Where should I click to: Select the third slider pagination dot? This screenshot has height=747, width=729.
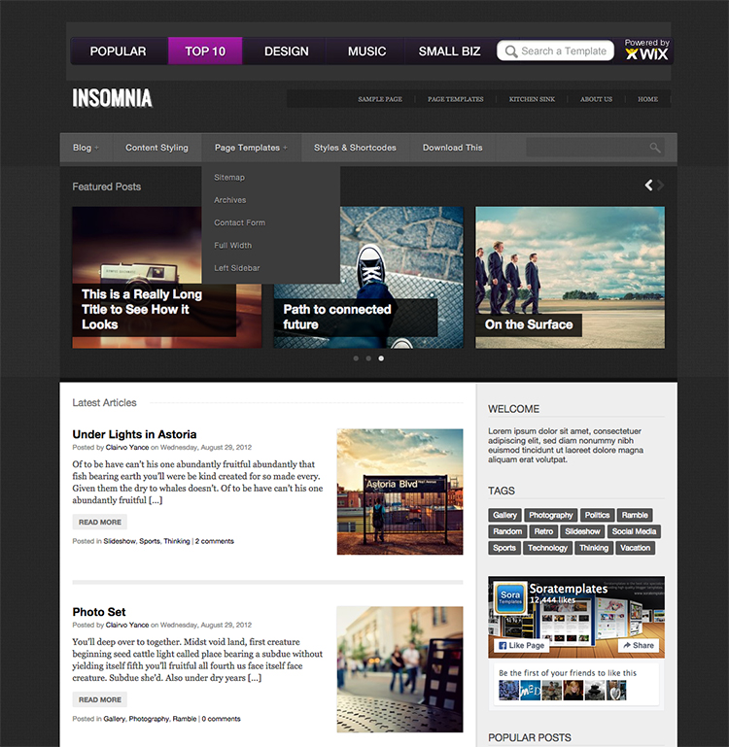pyautogui.click(x=381, y=358)
